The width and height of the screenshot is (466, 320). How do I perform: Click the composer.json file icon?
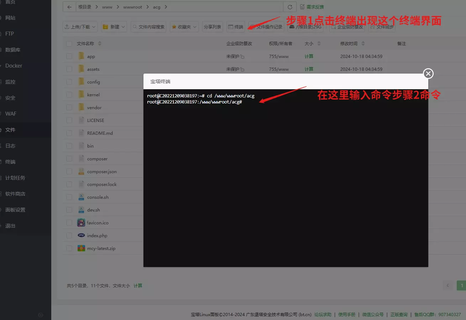[81, 171]
